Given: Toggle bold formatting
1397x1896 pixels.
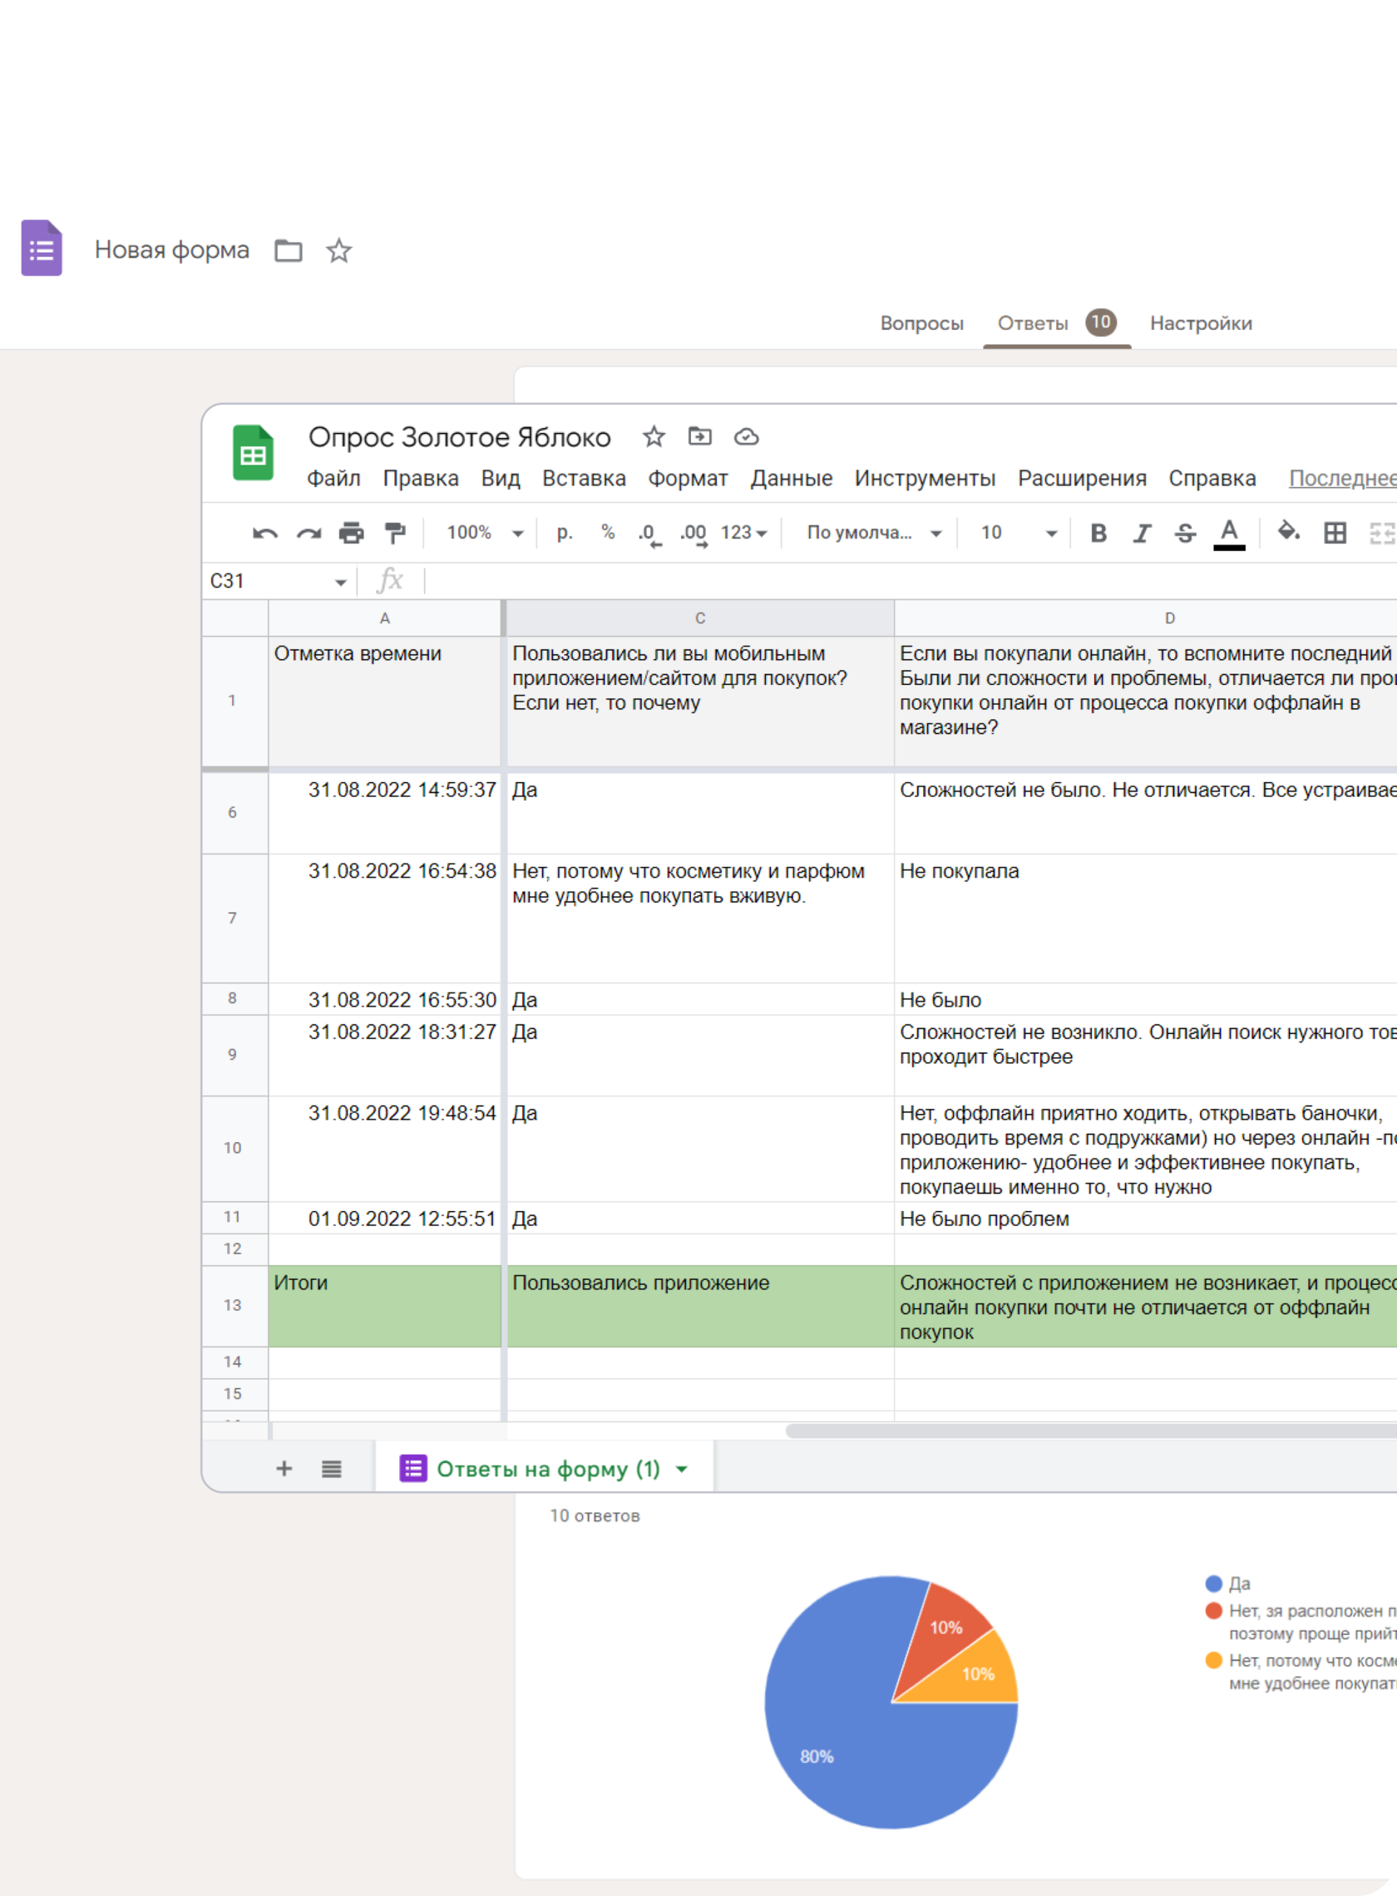Looking at the screenshot, I should pos(1098,534).
